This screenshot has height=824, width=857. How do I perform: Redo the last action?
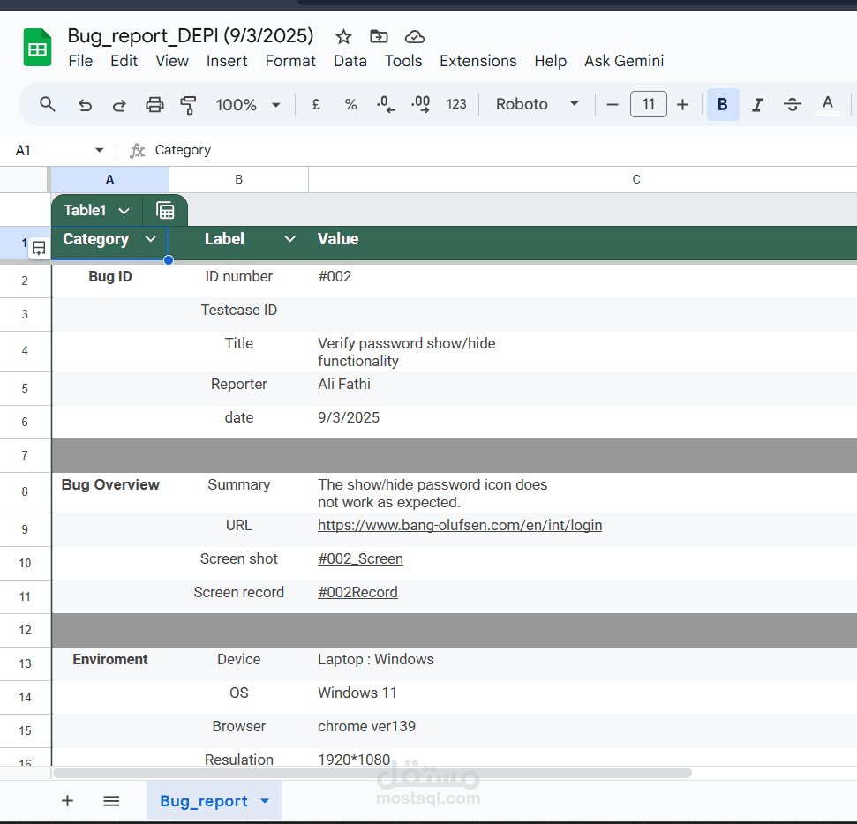pyautogui.click(x=119, y=104)
